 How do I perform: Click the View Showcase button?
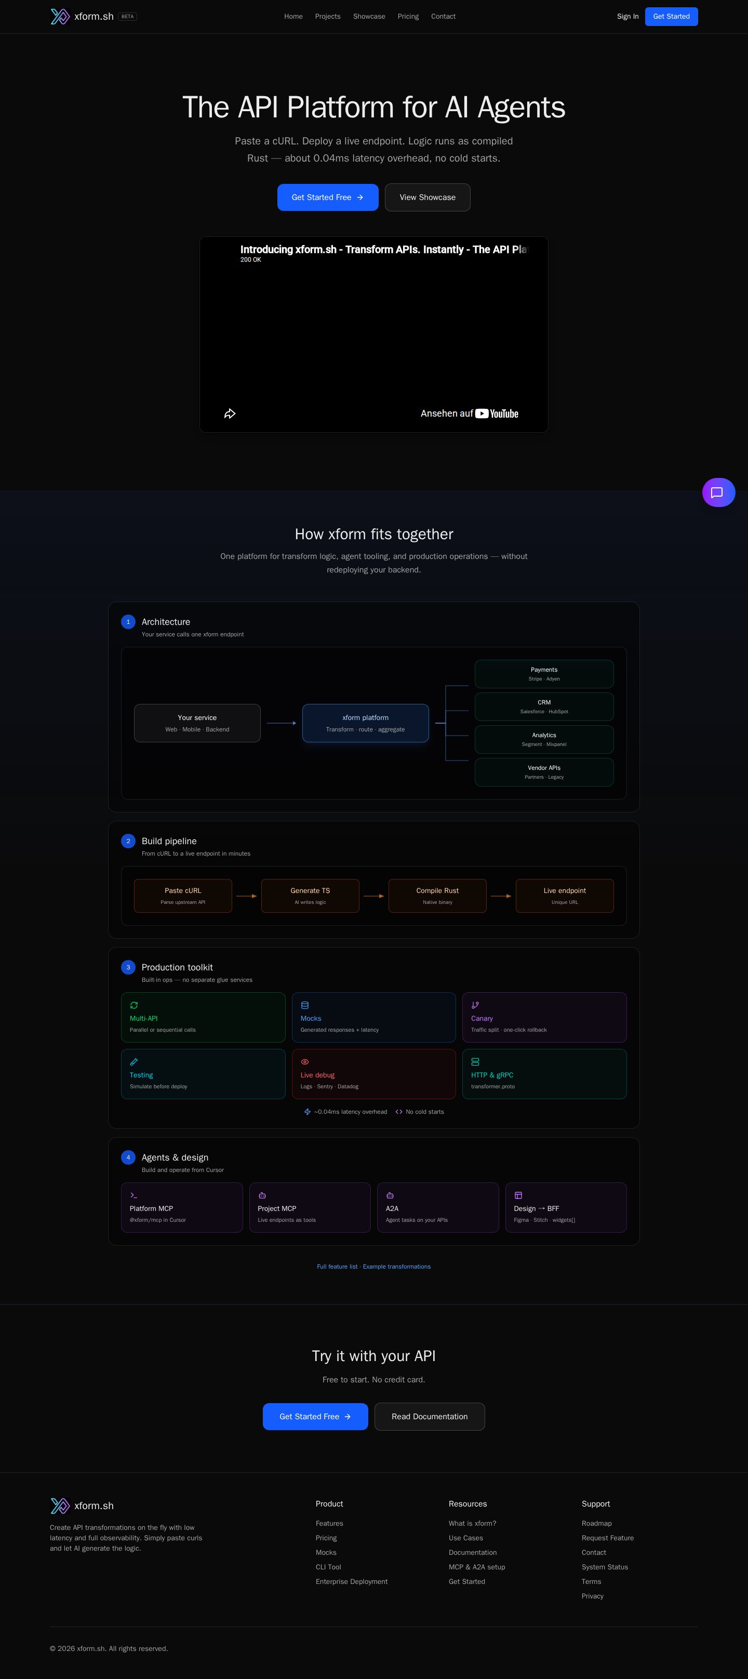click(428, 197)
